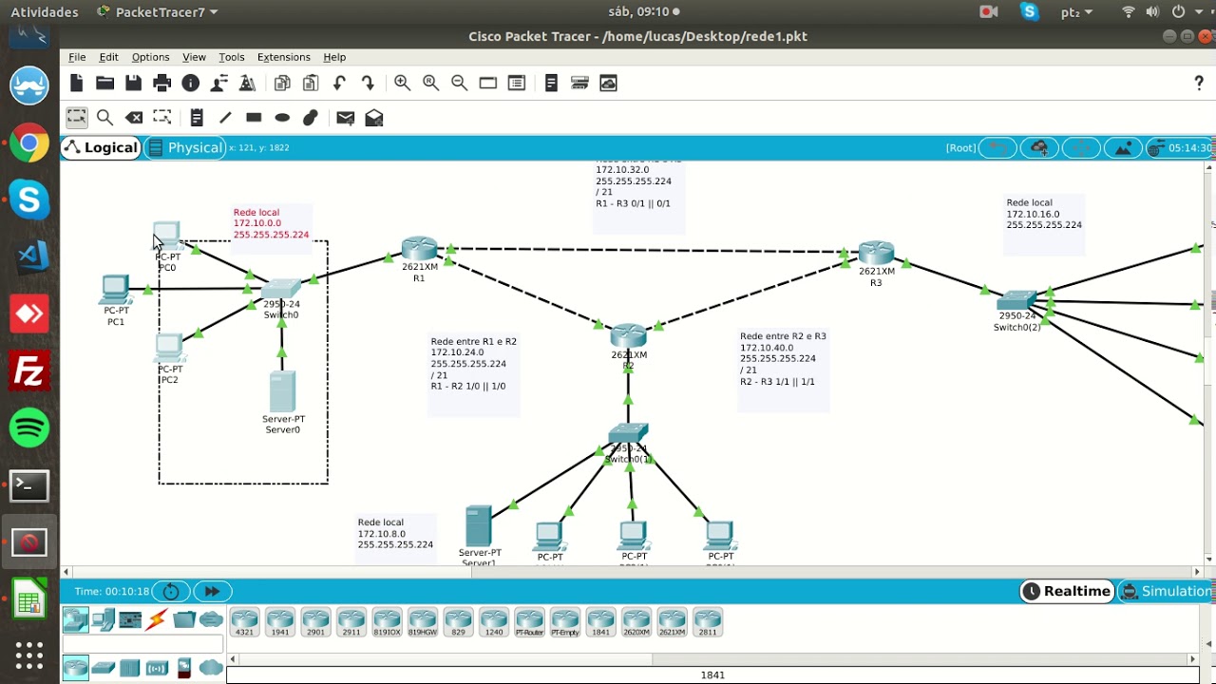
Task: Activate the Inspect magnifier tool
Action: [x=105, y=118]
